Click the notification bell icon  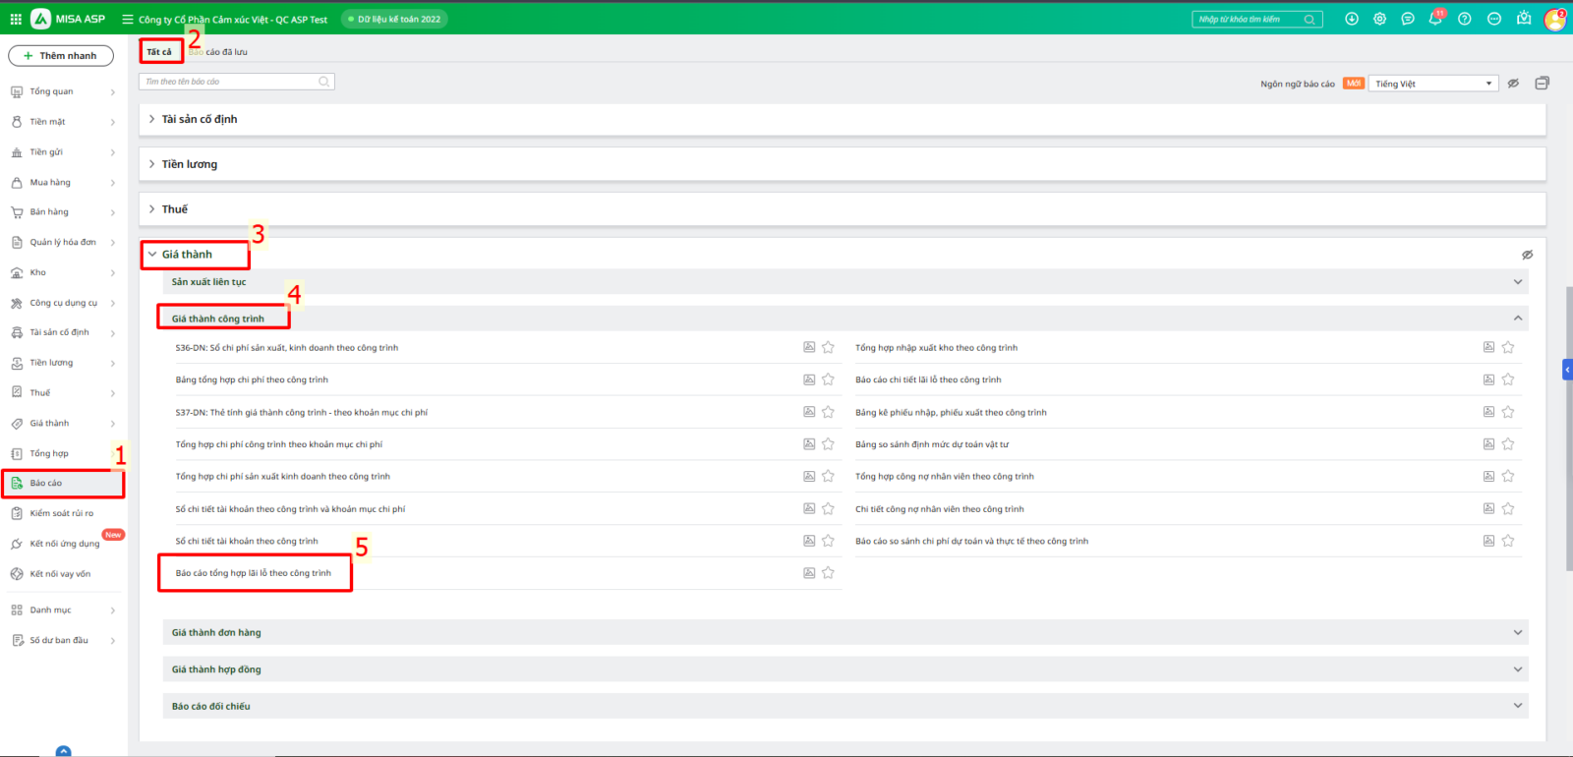coord(1435,19)
